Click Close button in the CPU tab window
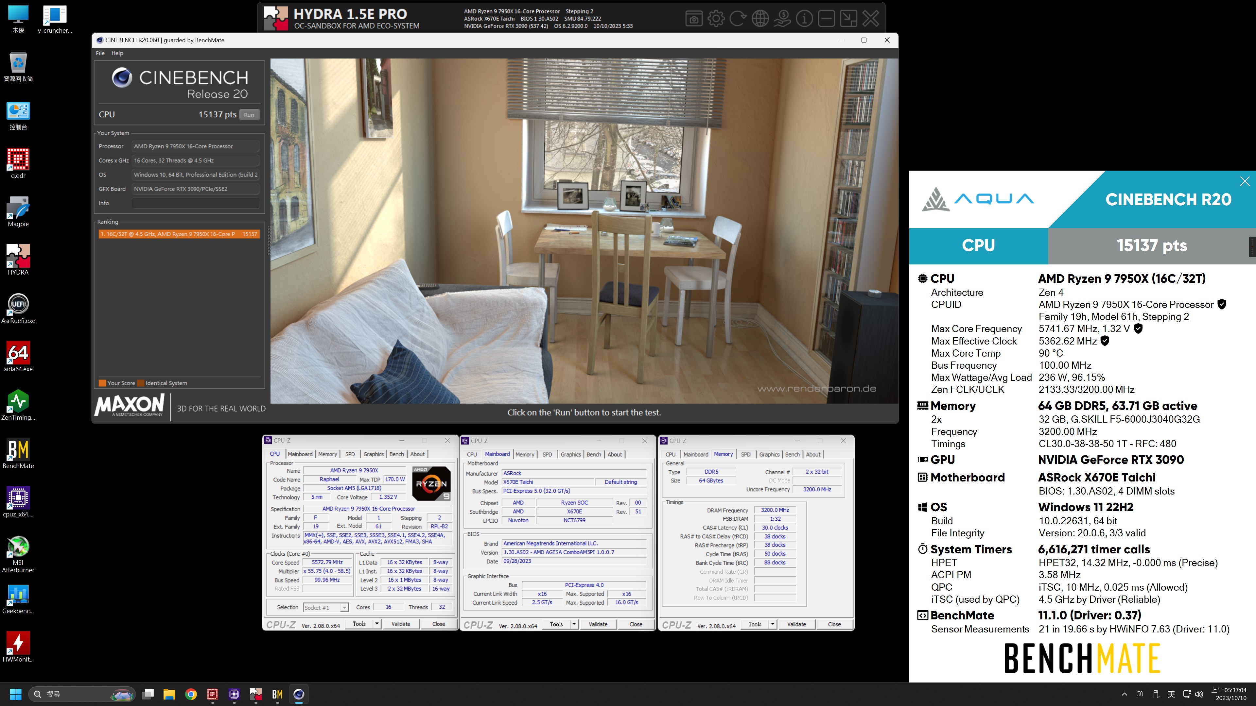Viewport: 1256px width, 706px height. click(438, 624)
